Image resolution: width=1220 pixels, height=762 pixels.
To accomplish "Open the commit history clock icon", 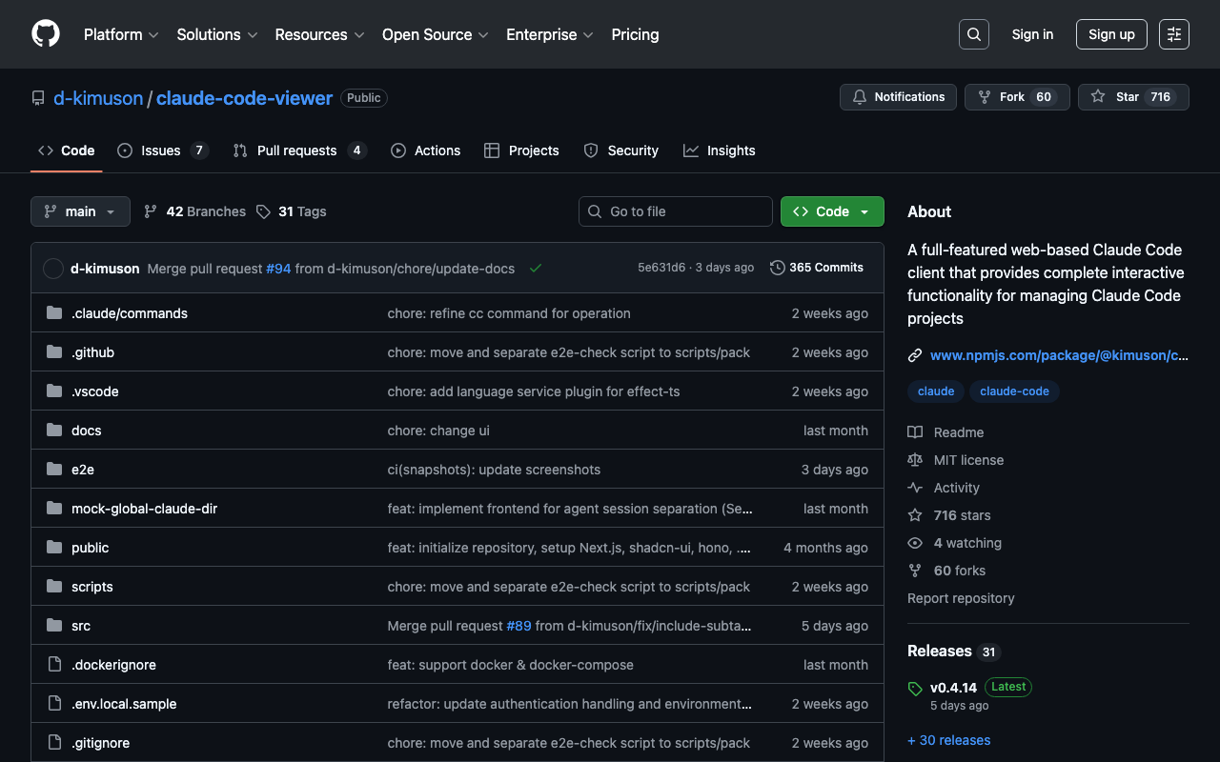I will click(x=778, y=268).
